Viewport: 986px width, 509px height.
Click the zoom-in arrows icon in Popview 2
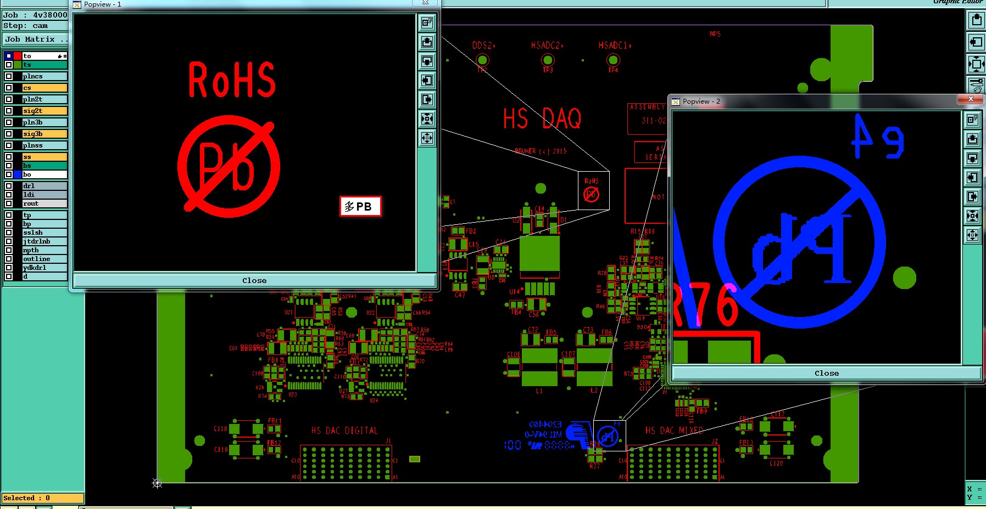972,216
